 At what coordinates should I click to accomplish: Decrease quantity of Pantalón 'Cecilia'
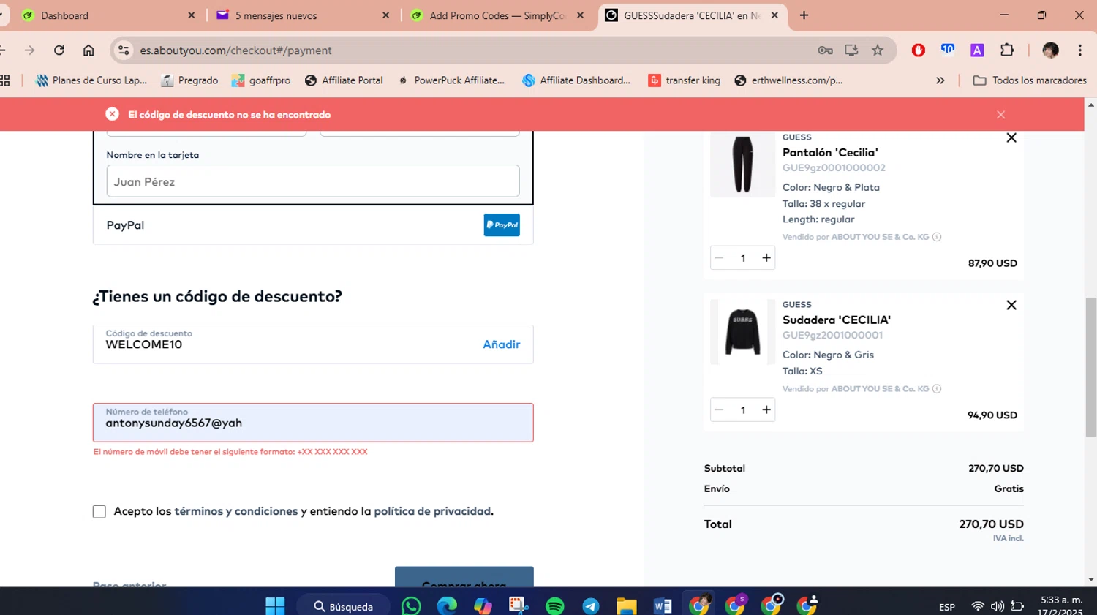(x=720, y=257)
